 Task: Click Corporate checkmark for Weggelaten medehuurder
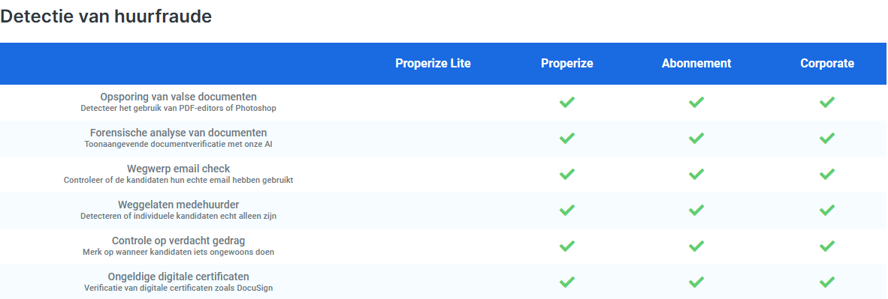pyautogui.click(x=827, y=211)
